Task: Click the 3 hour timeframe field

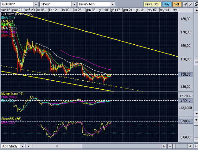Action: 55,4
